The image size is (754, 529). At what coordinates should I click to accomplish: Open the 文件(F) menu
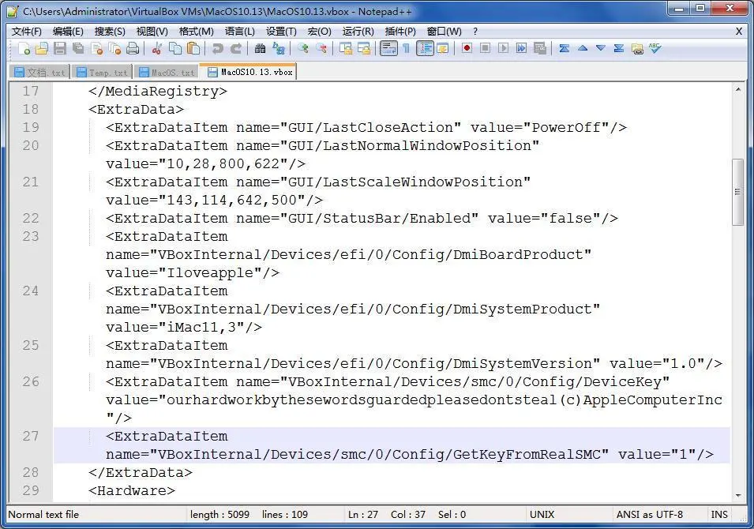click(x=26, y=32)
